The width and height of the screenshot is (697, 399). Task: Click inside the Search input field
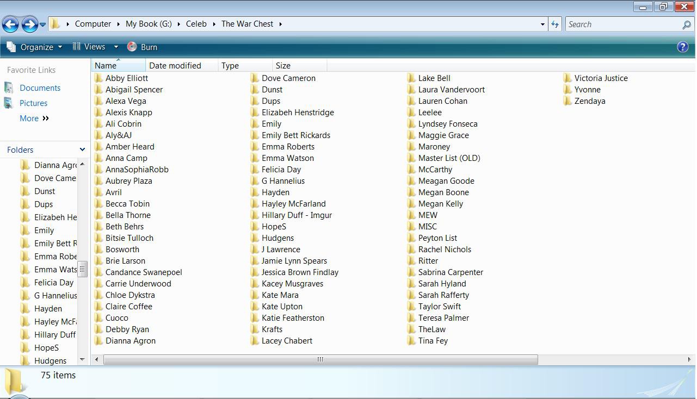coord(623,24)
